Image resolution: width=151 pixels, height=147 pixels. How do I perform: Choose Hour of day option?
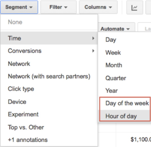click(x=125, y=116)
